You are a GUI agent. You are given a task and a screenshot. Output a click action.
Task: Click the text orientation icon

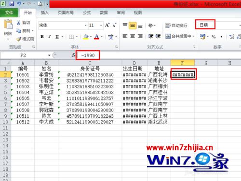tap(150, 25)
